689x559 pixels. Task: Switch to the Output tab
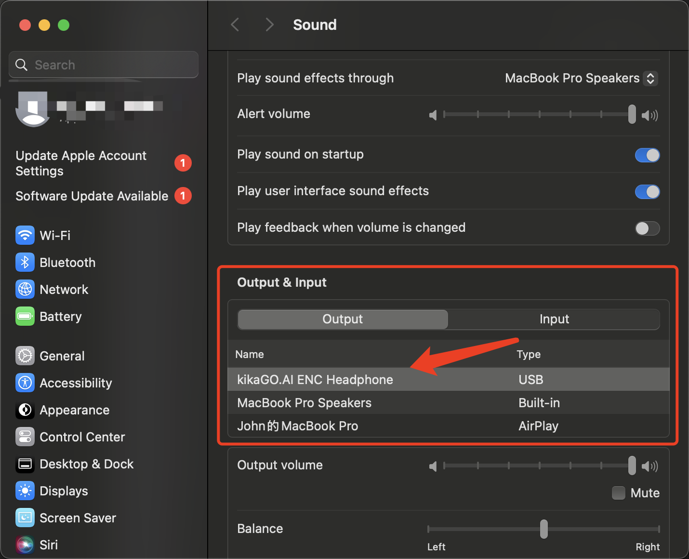coord(343,319)
